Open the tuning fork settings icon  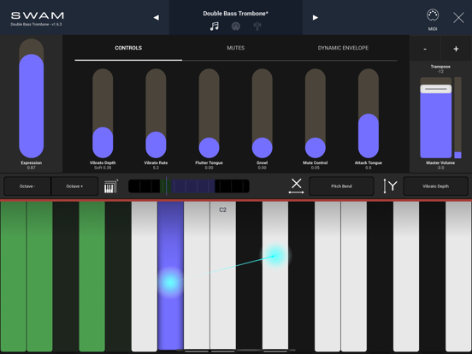(257, 27)
